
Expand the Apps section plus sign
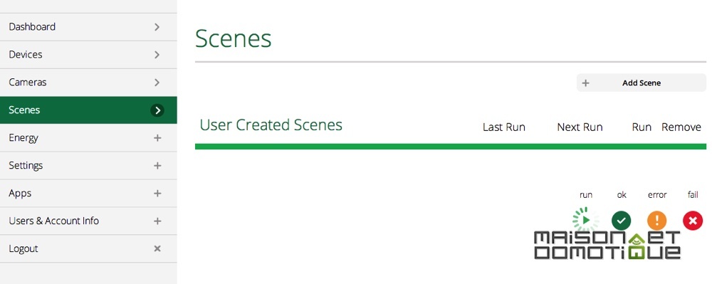point(157,194)
